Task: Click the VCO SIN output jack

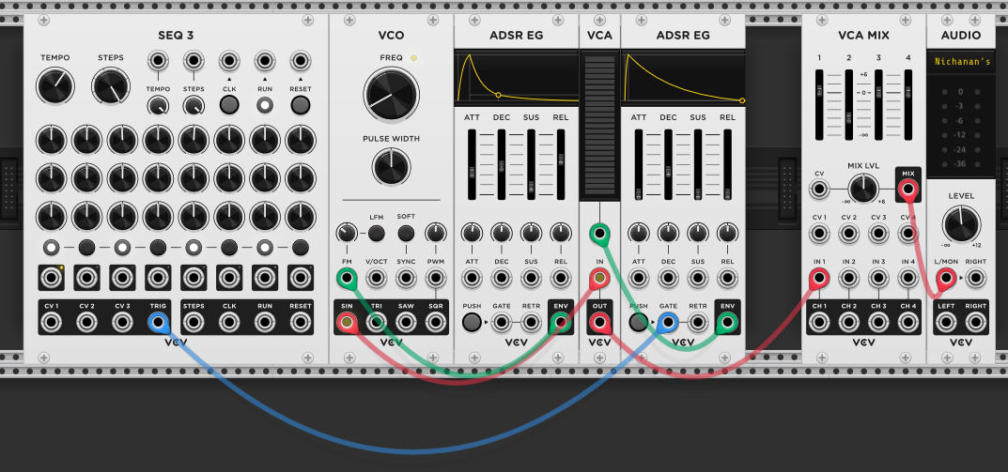Action: [348, 323]
